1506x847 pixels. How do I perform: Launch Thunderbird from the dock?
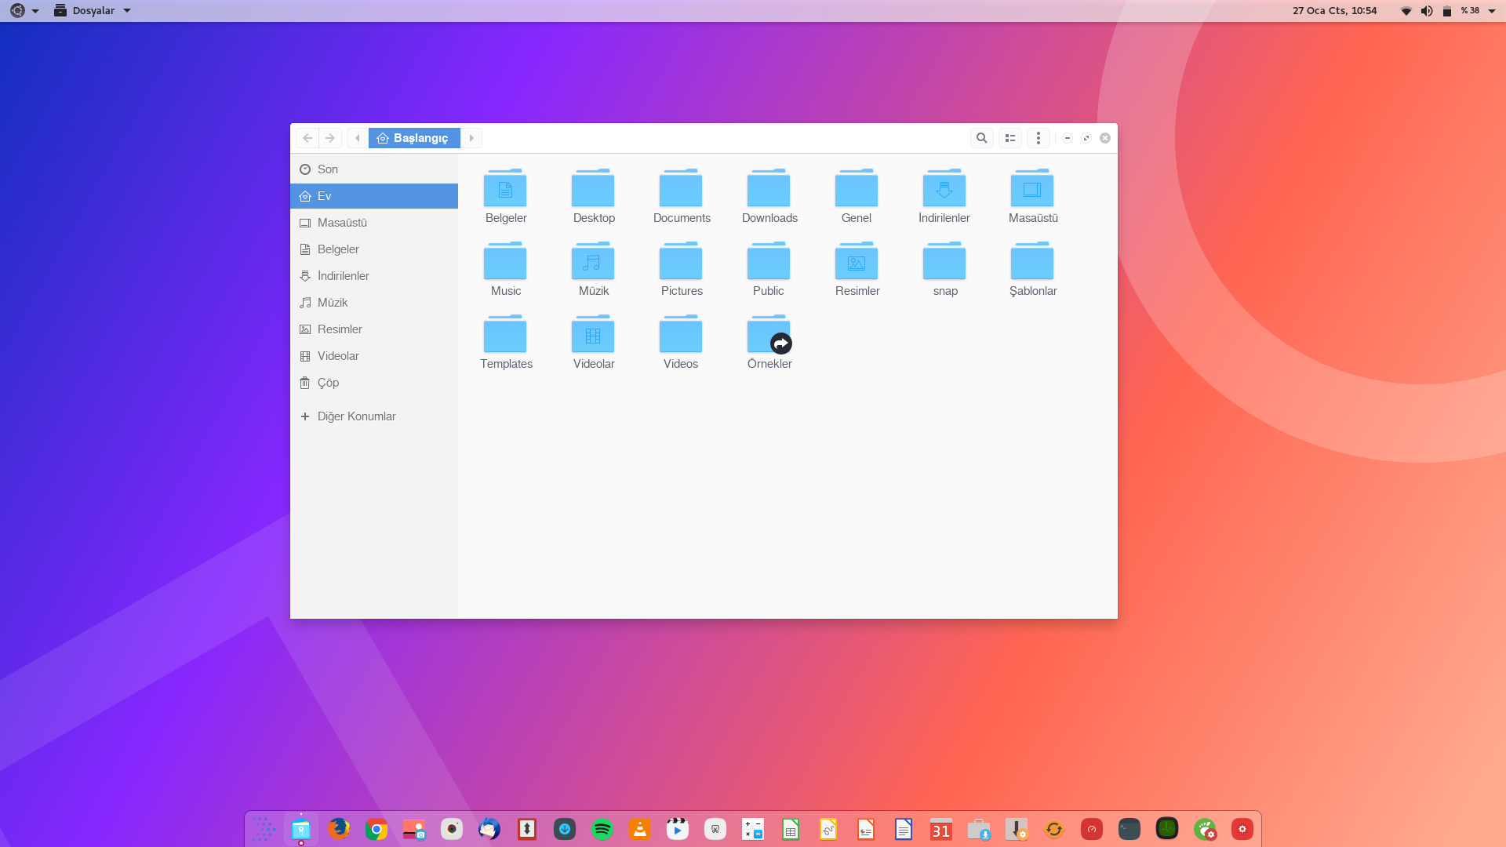tap(489, 829)
